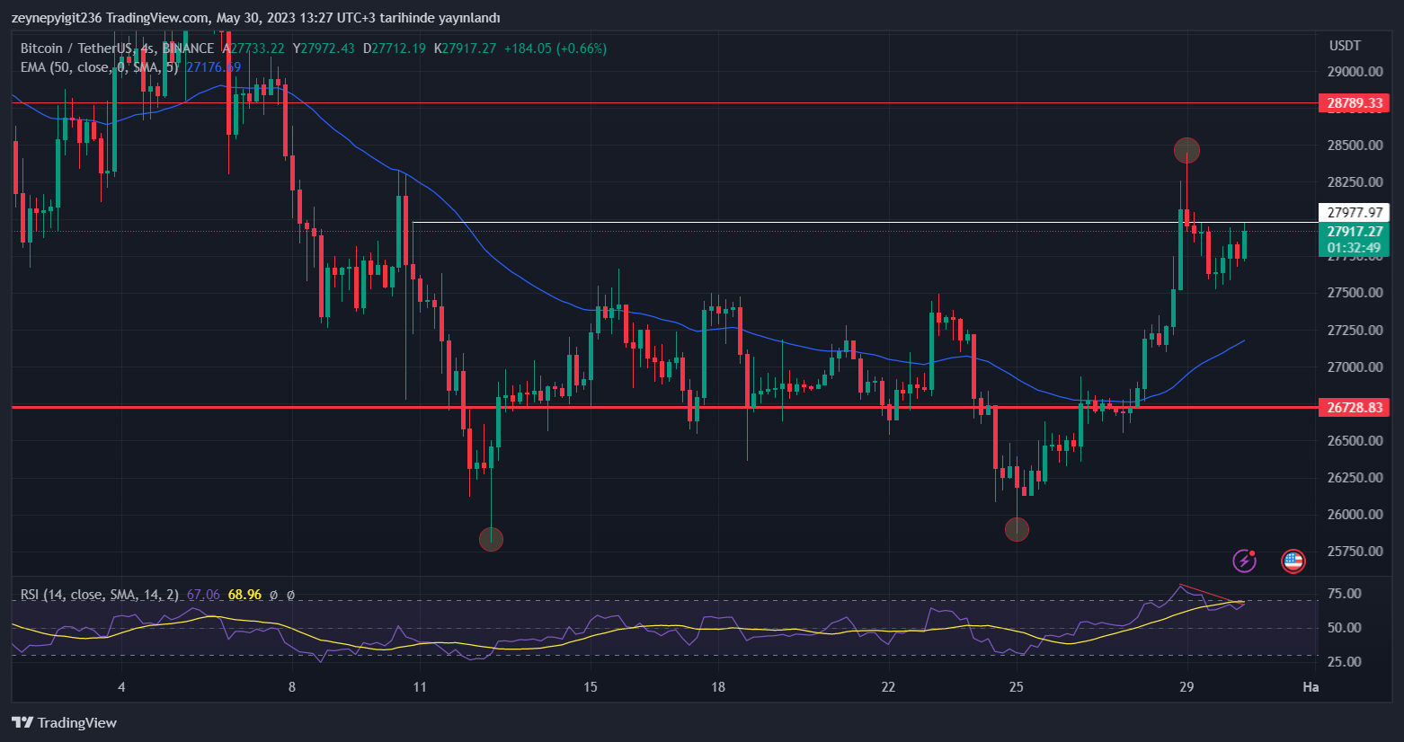Click the US flag economic event icon
This screenshot has width=1404, height=742.
1293,561
